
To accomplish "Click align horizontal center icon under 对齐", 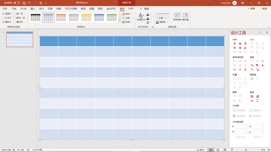I will 240,43.
